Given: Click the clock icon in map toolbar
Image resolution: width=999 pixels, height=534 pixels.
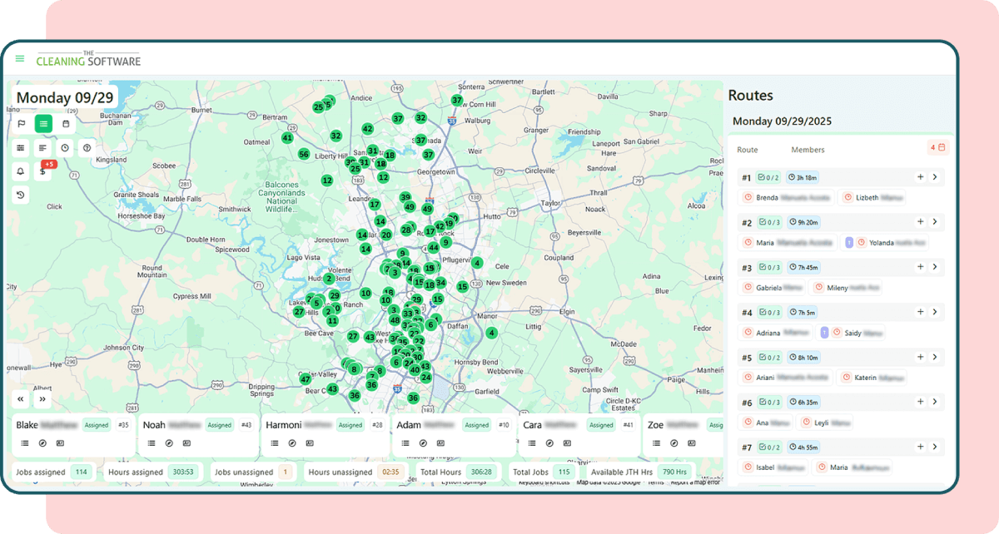Looking at the screenshot, I should pyautogui.click(x=65, y=148).
